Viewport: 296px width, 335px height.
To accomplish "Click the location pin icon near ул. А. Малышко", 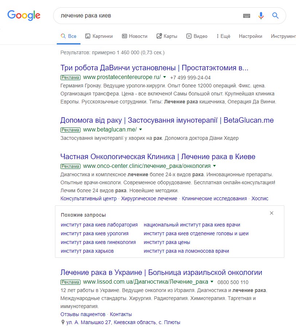I will pos(63,322).
